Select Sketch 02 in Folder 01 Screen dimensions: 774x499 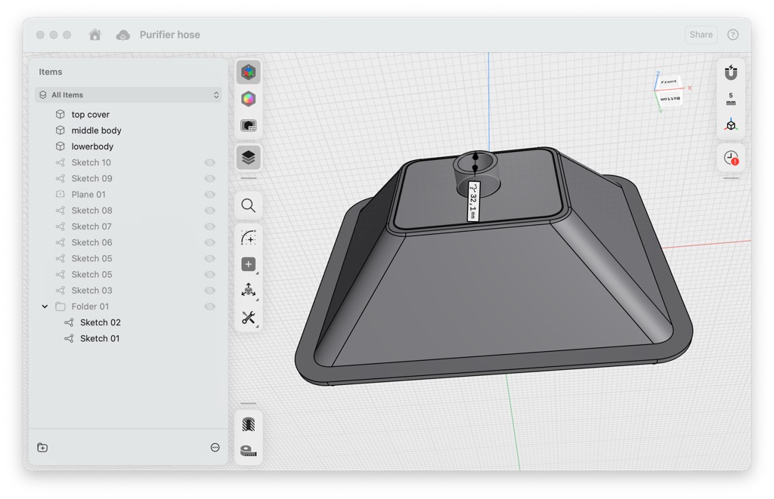coord(100,322)
